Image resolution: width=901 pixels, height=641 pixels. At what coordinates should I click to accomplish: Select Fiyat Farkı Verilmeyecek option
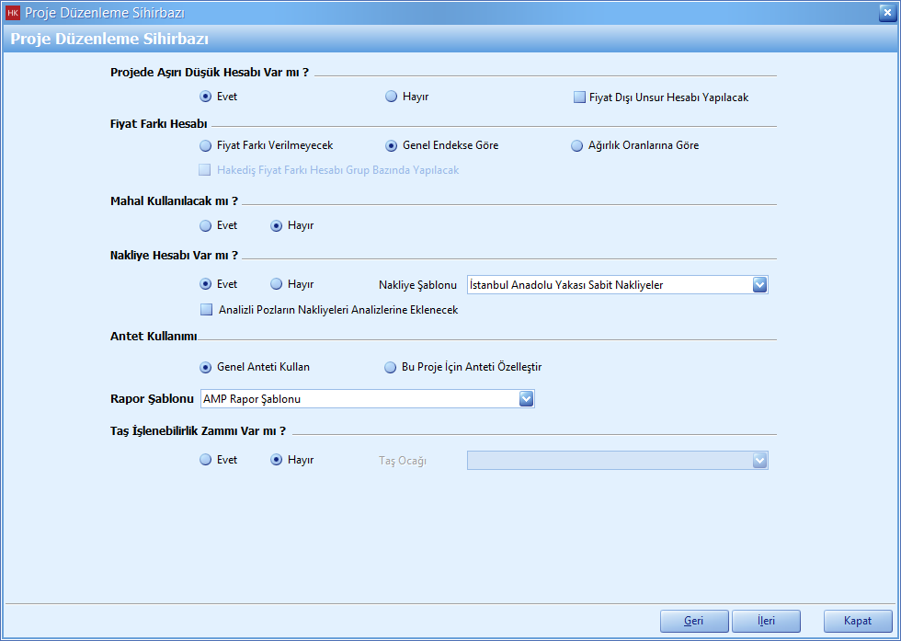click(x=206, y=145)
